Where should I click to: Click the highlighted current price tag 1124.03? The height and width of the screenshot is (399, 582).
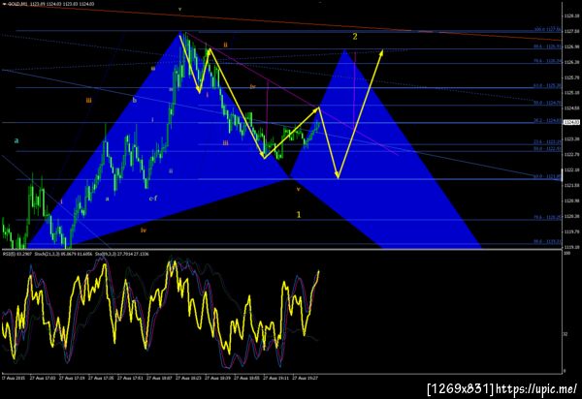coord(571,122)
